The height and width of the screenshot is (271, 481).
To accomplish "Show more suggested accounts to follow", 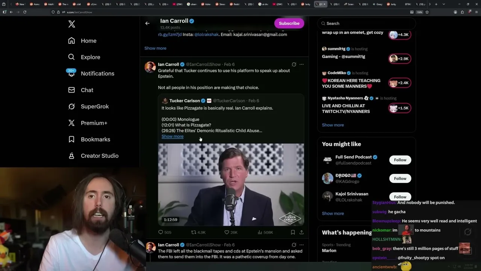I will pos(333,213).
